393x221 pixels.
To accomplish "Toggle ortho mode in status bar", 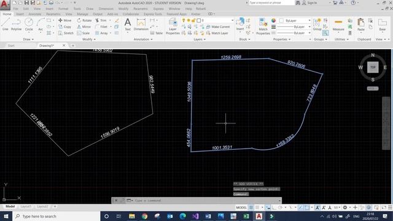I will [x=274, y=207].
